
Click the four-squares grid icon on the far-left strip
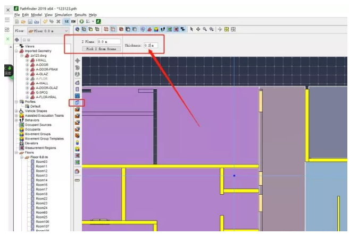point(7,30)
